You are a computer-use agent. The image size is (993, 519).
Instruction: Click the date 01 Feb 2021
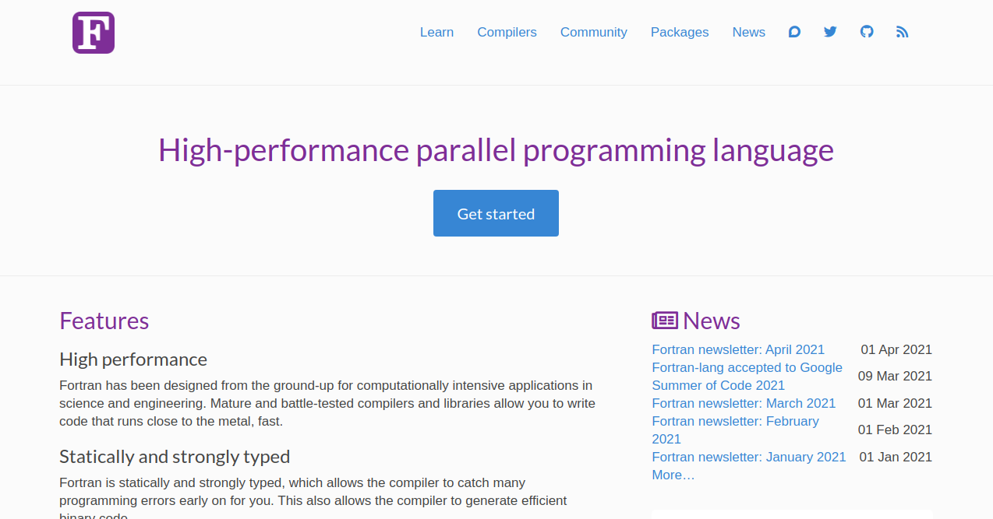(895, 430)
